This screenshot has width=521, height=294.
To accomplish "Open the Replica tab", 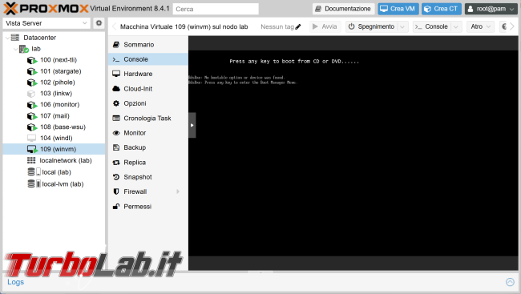I will coord(148,163).
